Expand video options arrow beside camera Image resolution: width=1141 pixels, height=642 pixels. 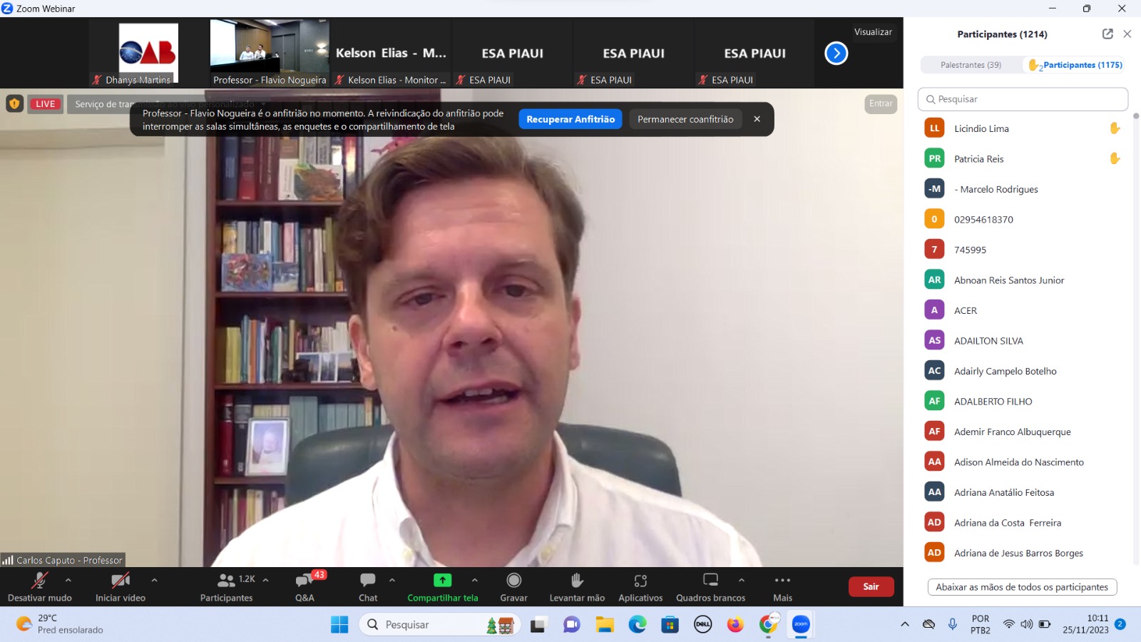[x=154, y=580]
